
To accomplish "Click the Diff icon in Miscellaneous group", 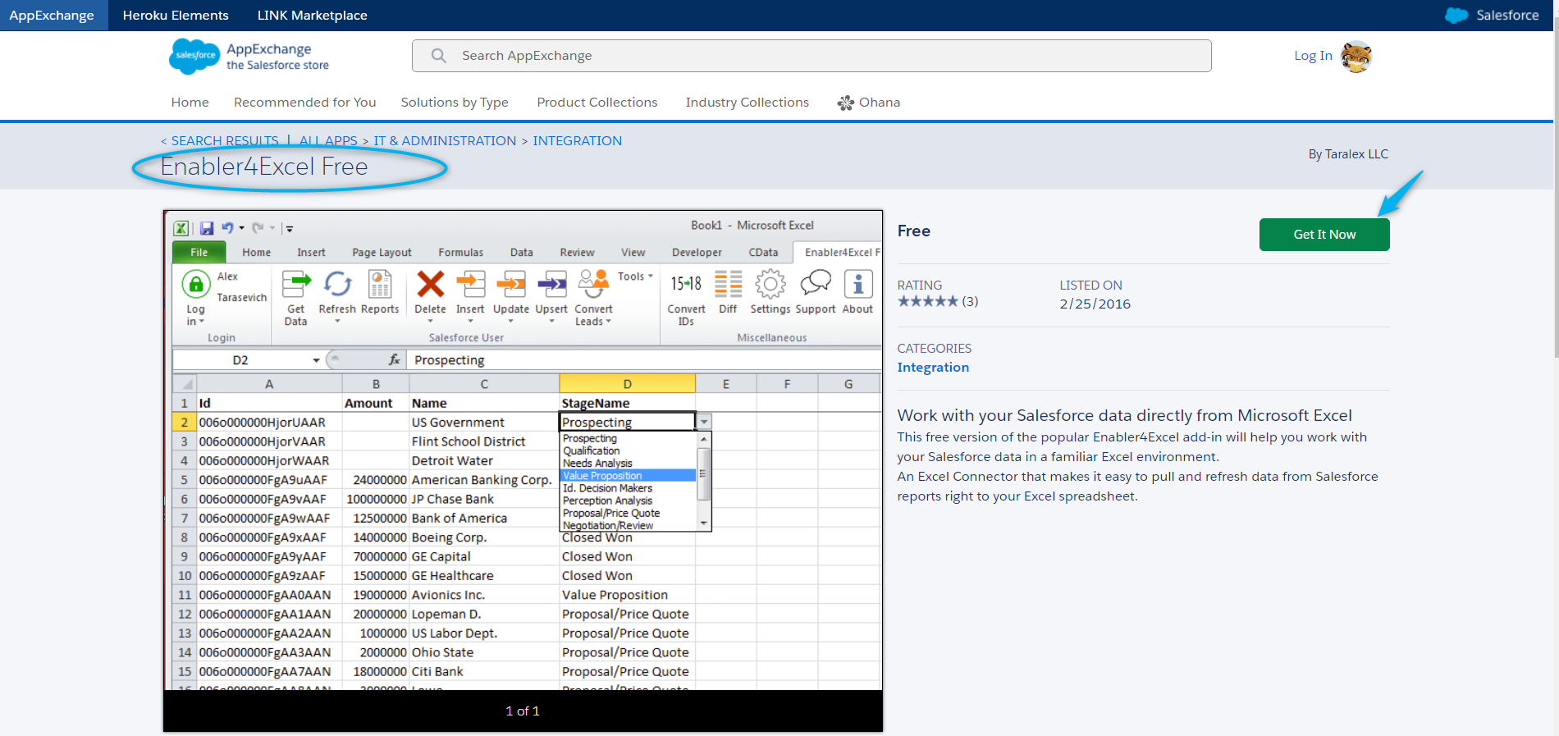I will click(x=728, y=284).
